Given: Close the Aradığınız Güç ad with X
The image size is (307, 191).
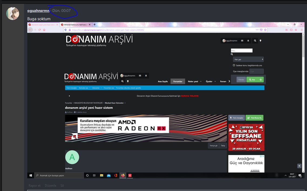Looking at the screenshot, I should [x=263, y=156].
